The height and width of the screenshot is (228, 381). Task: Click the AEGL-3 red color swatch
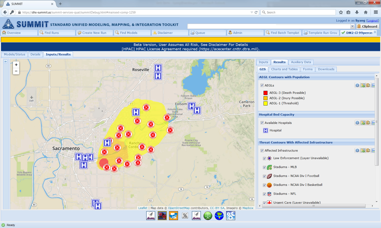(x=265, y=93)
